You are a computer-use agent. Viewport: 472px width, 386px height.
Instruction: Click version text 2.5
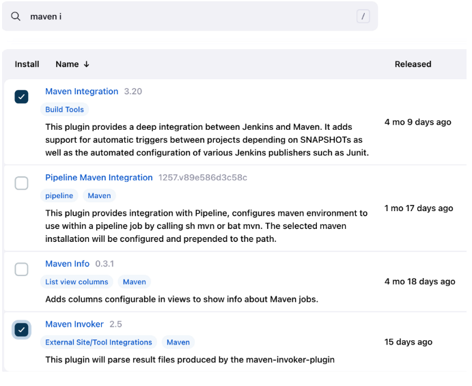(115, 325)
